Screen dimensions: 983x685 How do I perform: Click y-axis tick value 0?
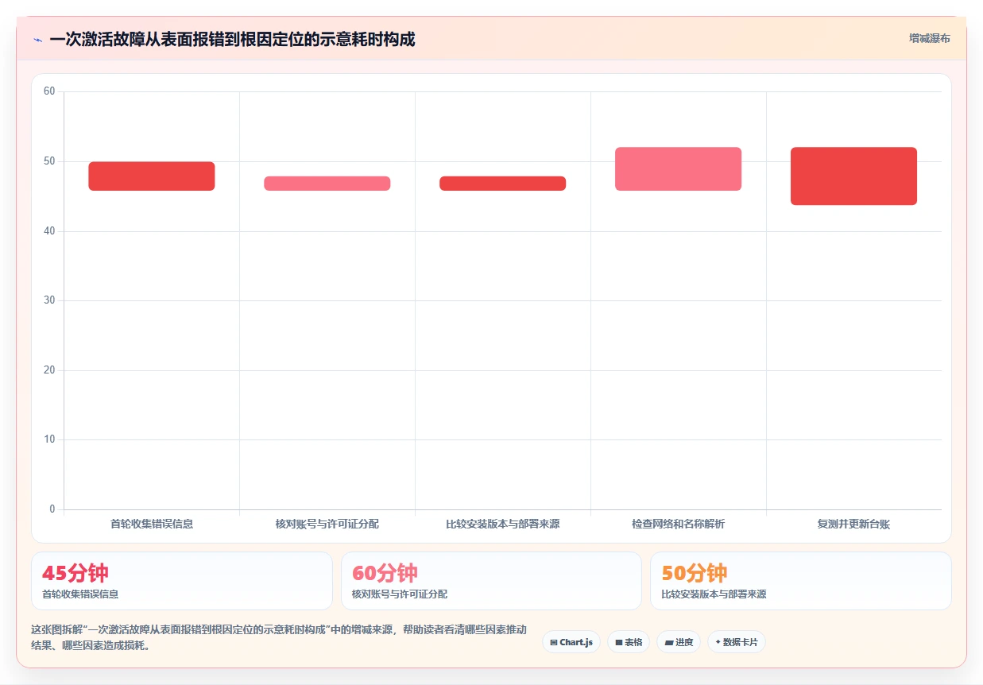(x=52, y=509)
